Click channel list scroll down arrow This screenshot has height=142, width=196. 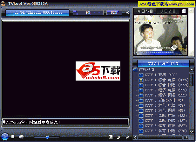coord(192,132)
